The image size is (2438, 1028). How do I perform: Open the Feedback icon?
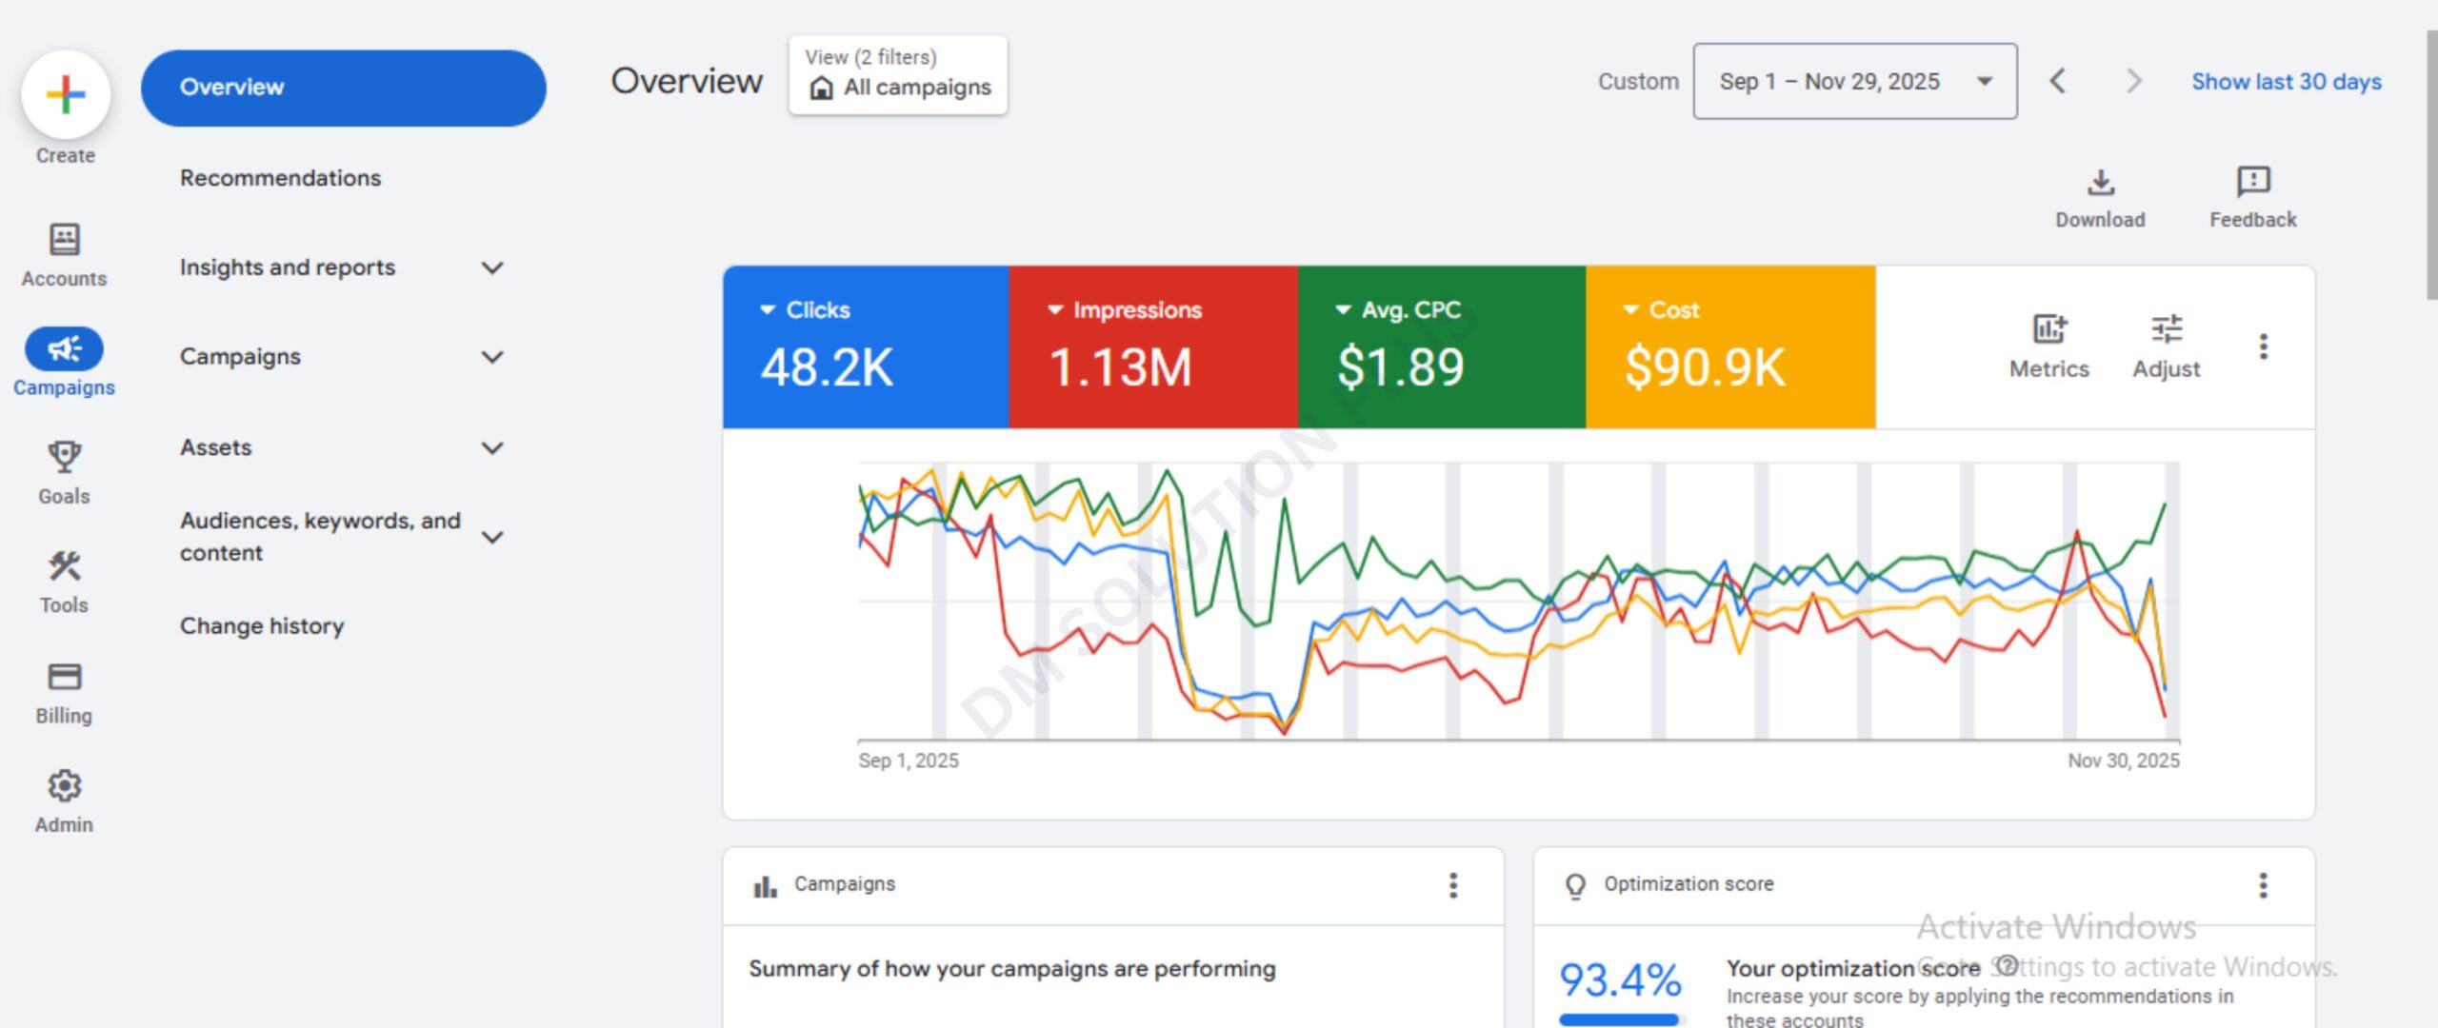click(2252, 182)
